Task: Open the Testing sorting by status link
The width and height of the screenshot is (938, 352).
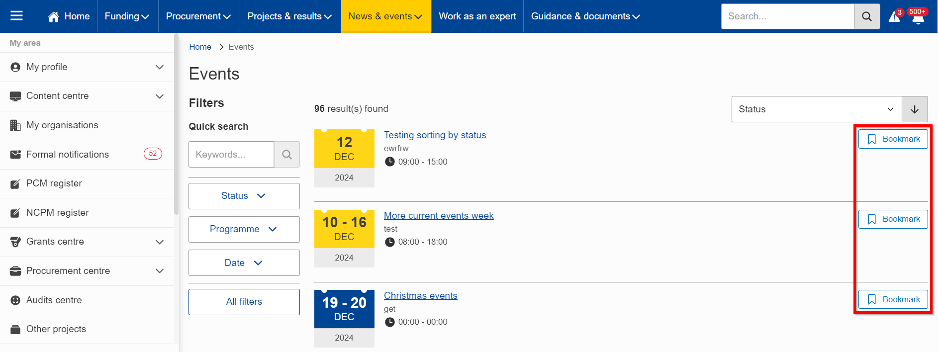Action: click(435, 135)
